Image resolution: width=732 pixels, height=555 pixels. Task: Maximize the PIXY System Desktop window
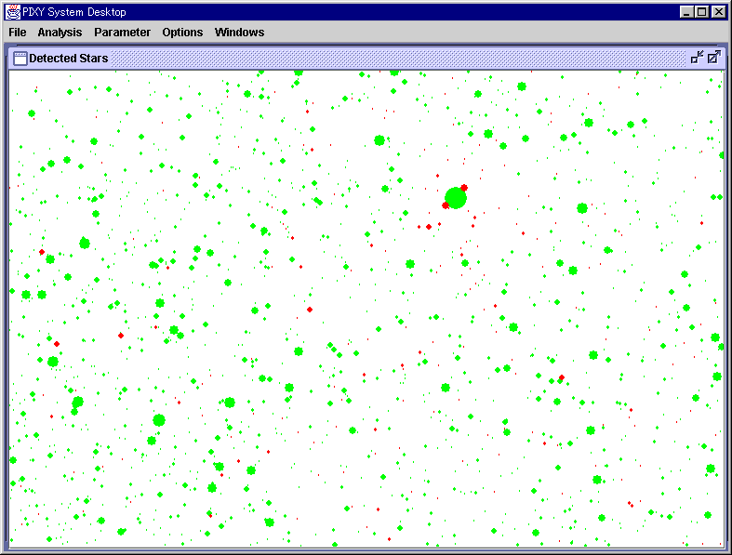(x=701, y=12)
